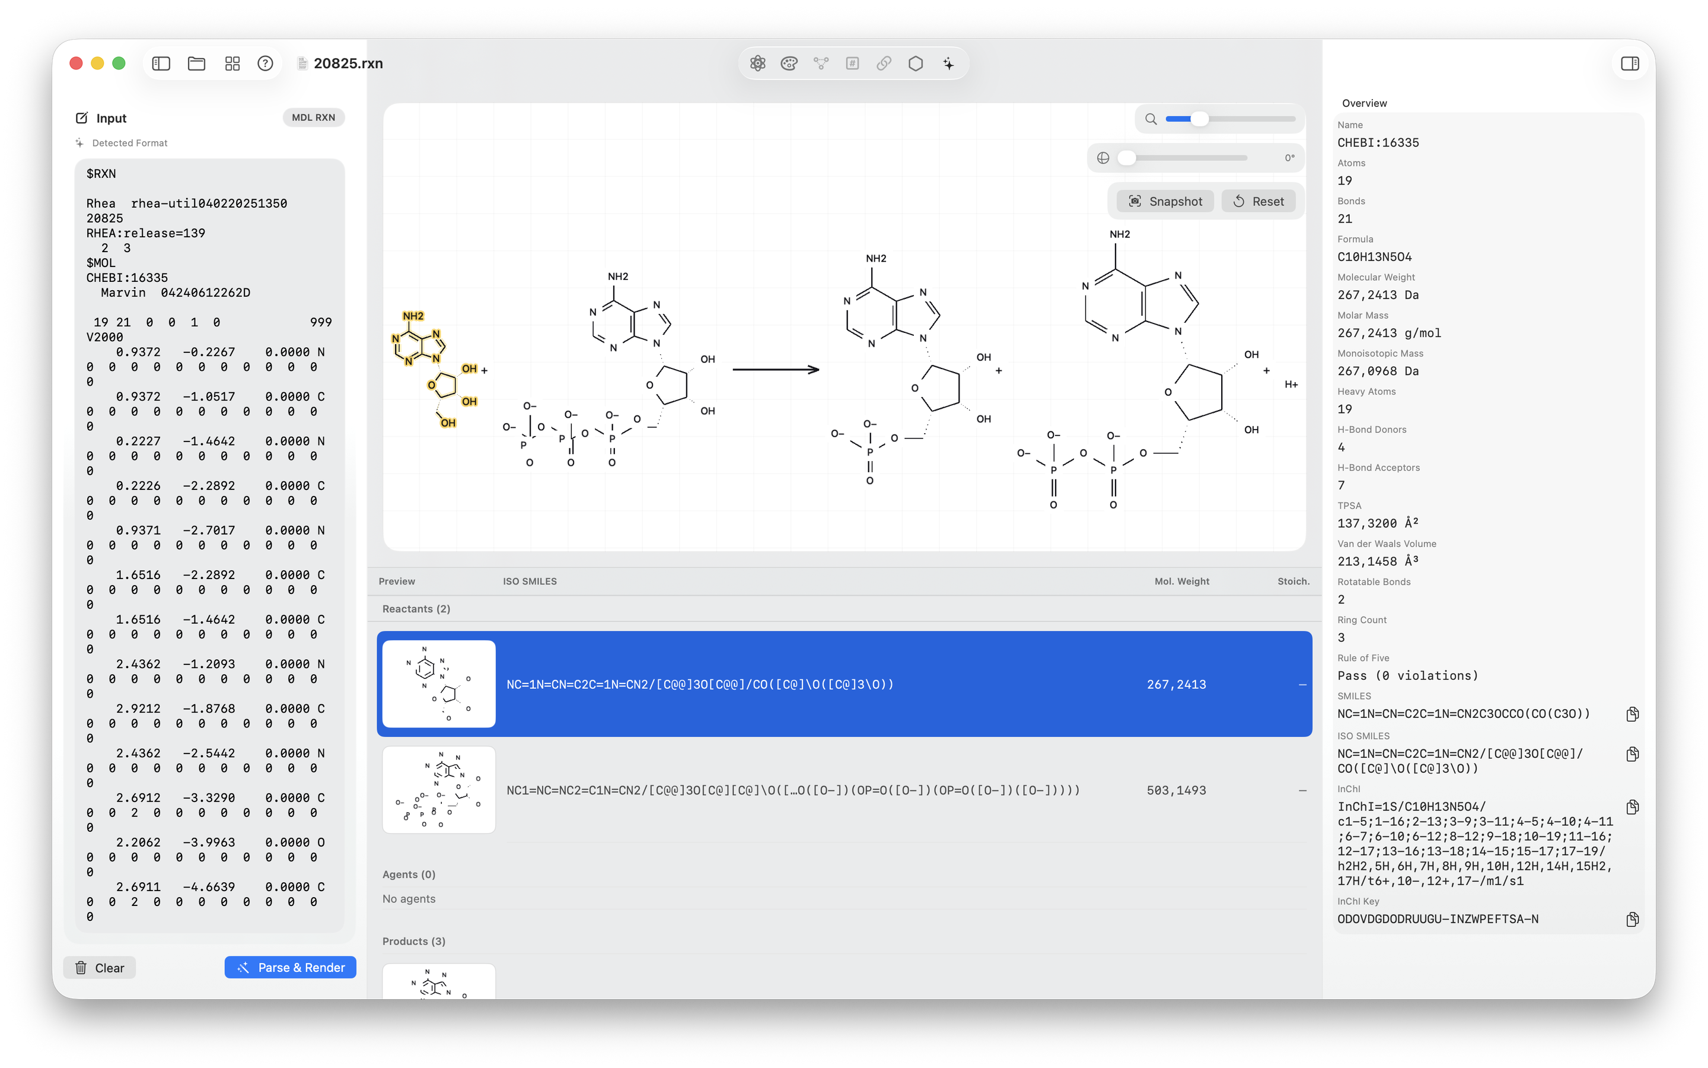
Task: Open the grid view icon
Action: (232, 63)
